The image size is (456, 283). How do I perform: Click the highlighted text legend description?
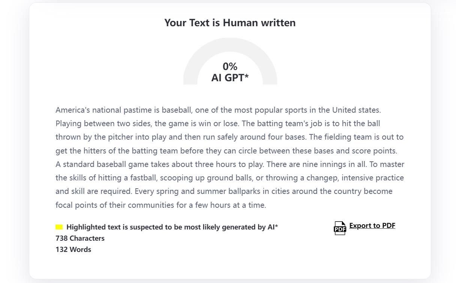tap(172, 227)
